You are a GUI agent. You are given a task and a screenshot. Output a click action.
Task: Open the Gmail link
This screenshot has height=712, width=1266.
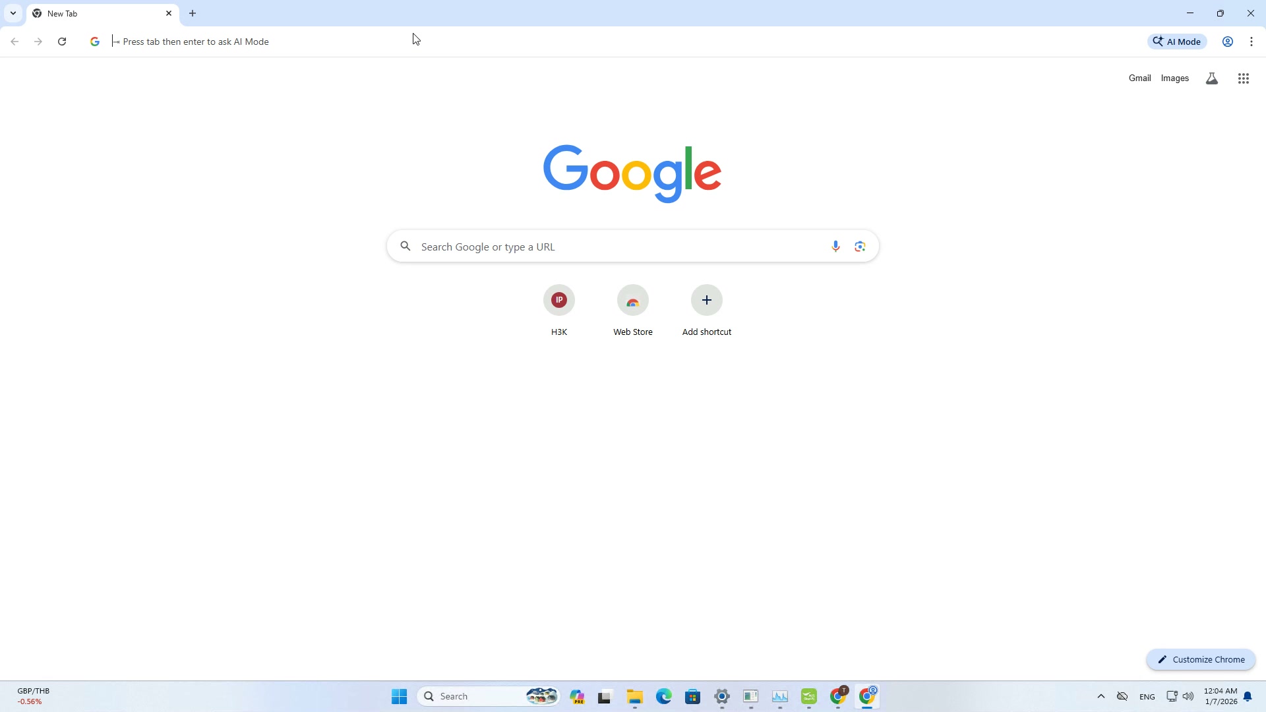pyautogui.click(x=1139, y=78)
